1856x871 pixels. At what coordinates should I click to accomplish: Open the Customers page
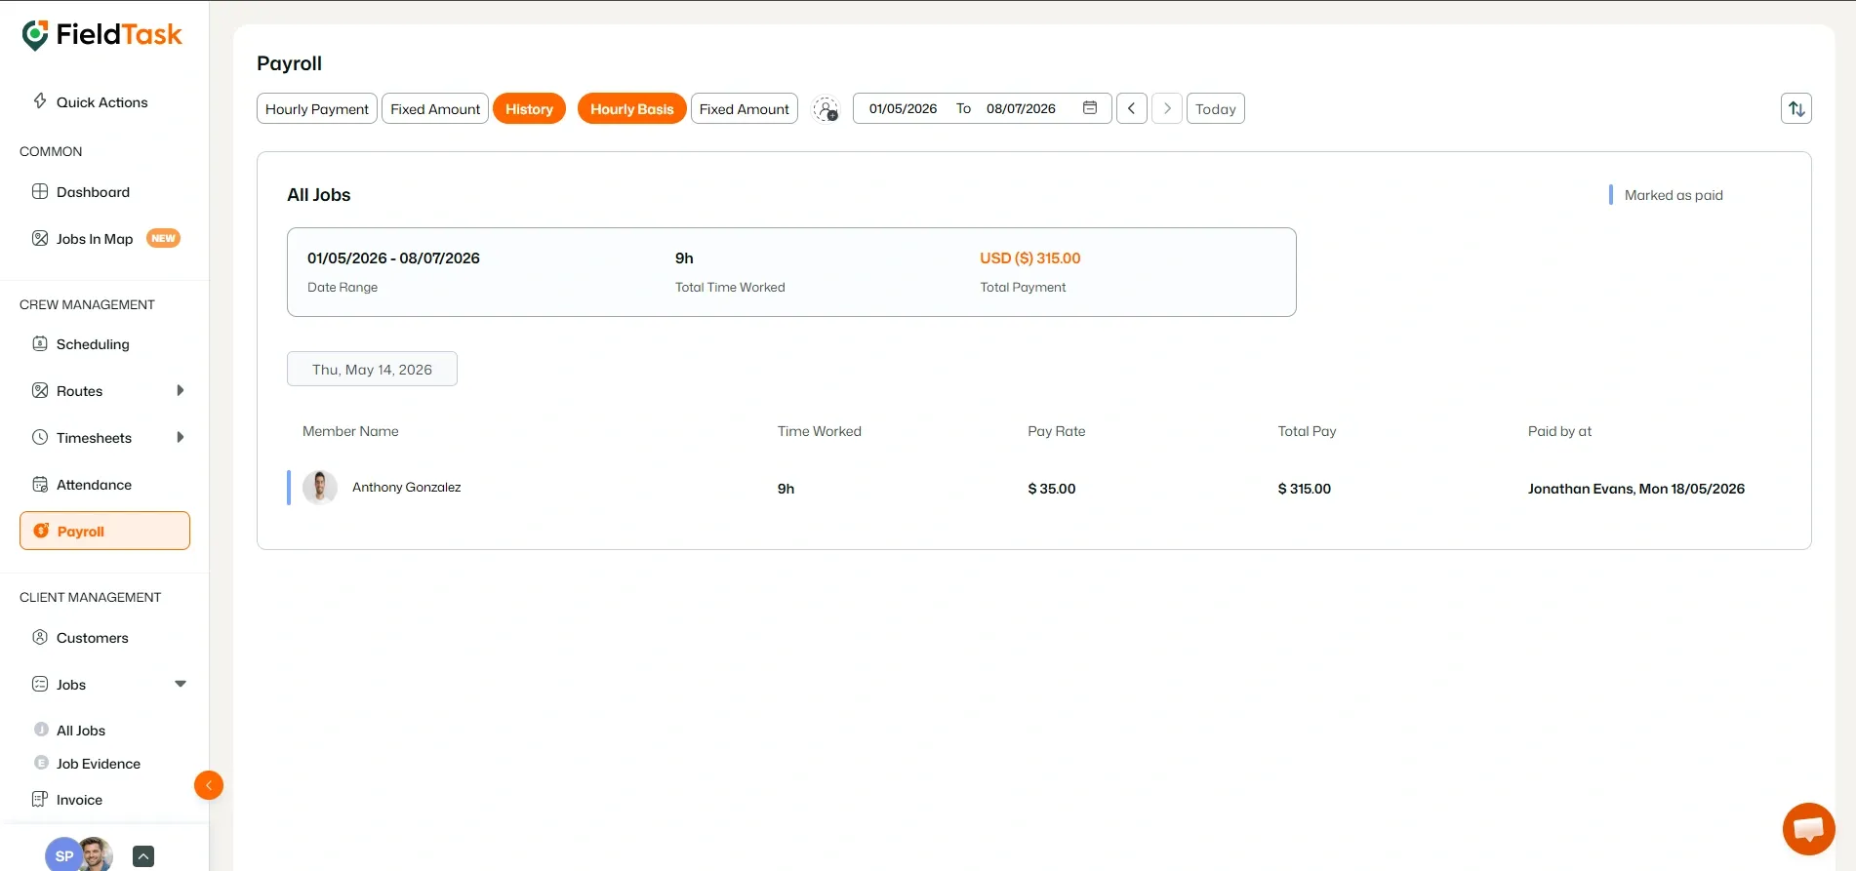pos(93,638)
